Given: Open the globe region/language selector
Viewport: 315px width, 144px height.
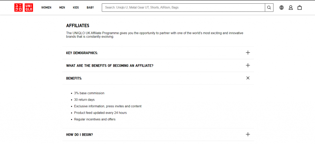Looking at the screenshot, I should (x=281, y=8).
